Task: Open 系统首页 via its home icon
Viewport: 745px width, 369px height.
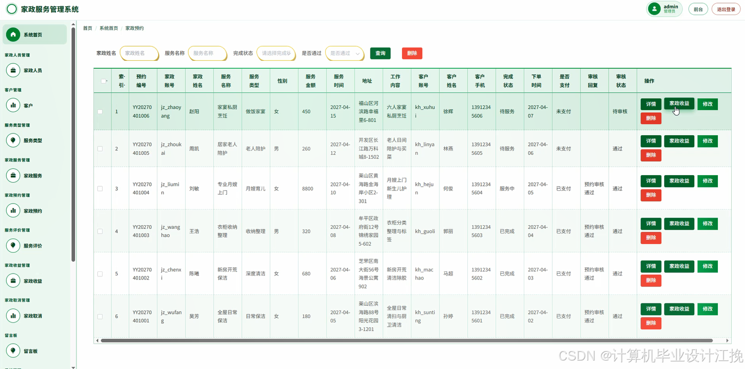Action: 13,35
